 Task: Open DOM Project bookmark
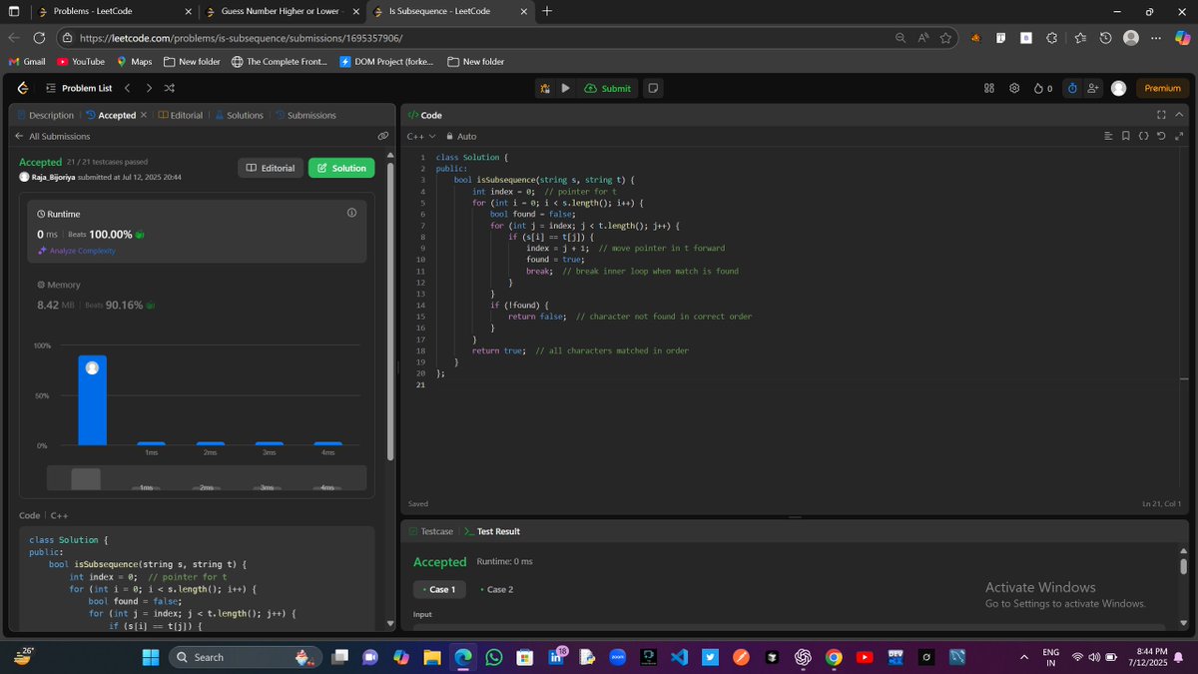click(x=386, y=61)
